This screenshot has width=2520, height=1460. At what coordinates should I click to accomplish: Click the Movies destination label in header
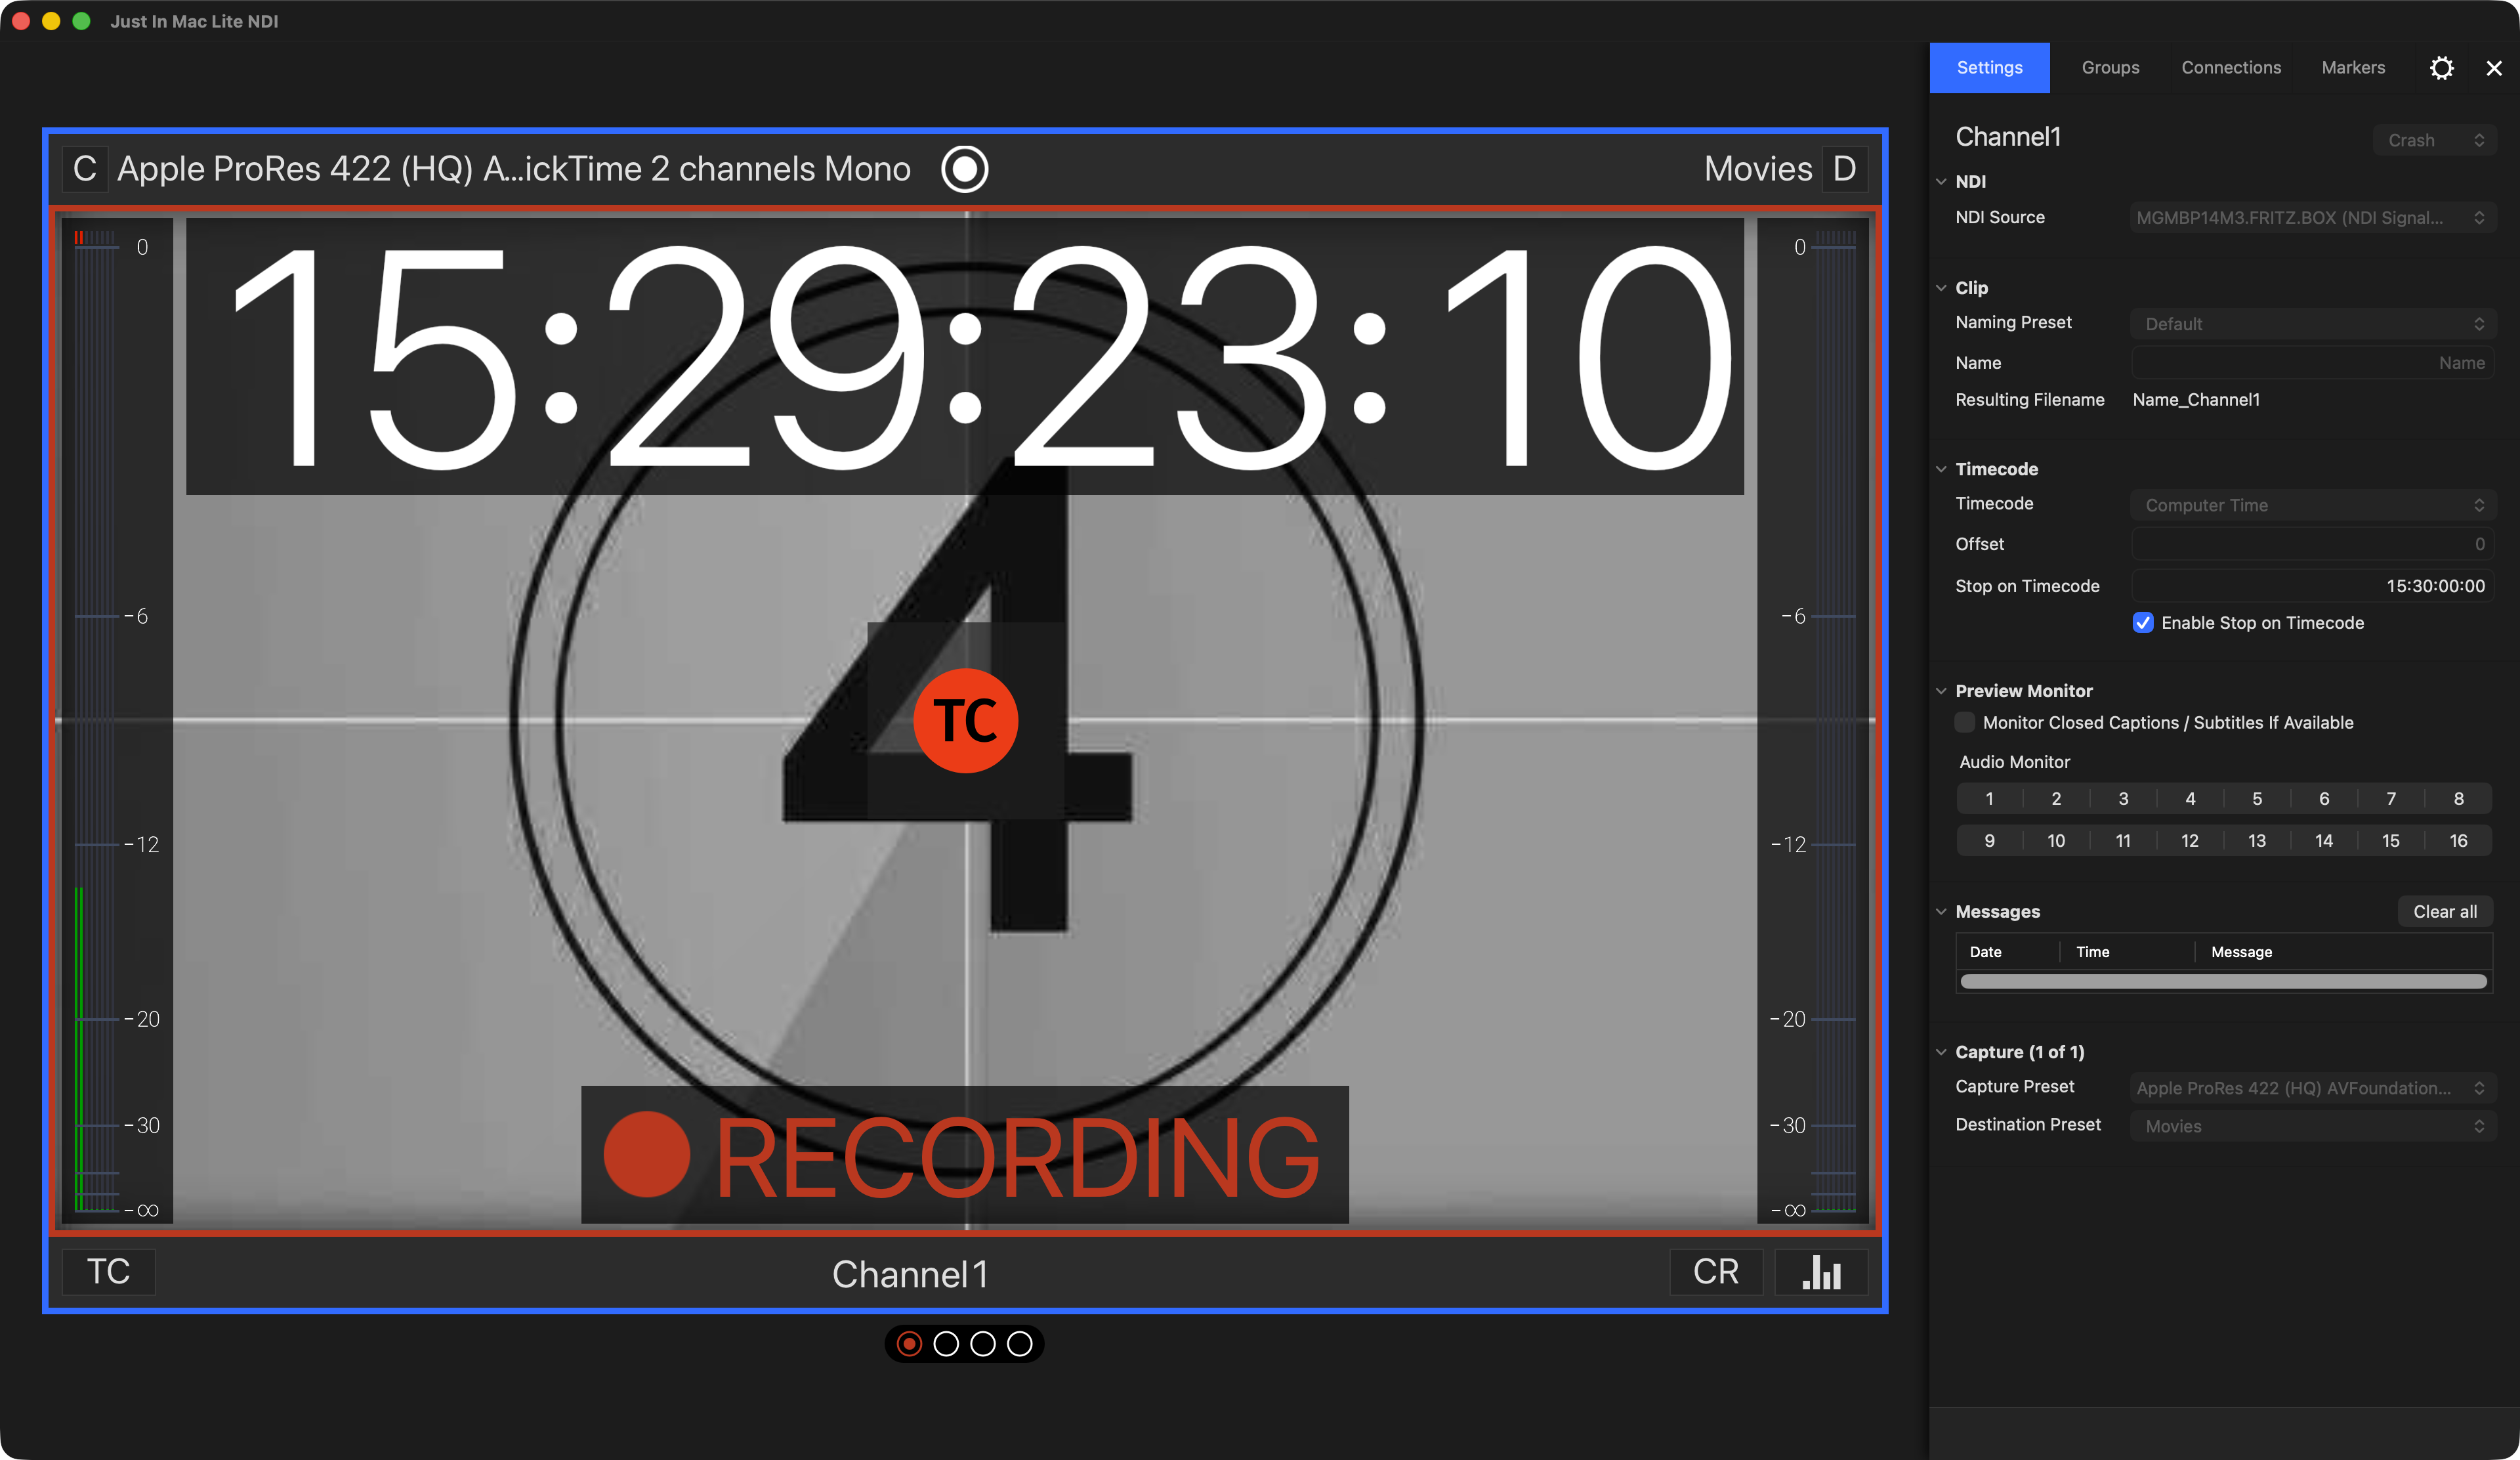[1758, 169]
